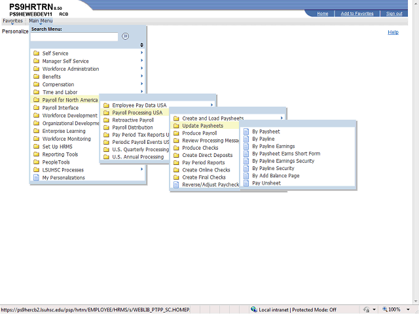Select Retroactive Payroll folder
Viewport: 419px width, 314px height.
(x=133, y=120)
